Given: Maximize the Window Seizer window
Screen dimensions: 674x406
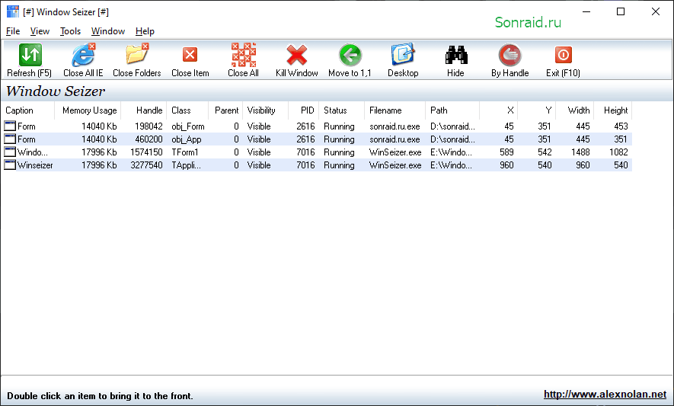Looking at the screenshot, I should [x=621, y=11].
